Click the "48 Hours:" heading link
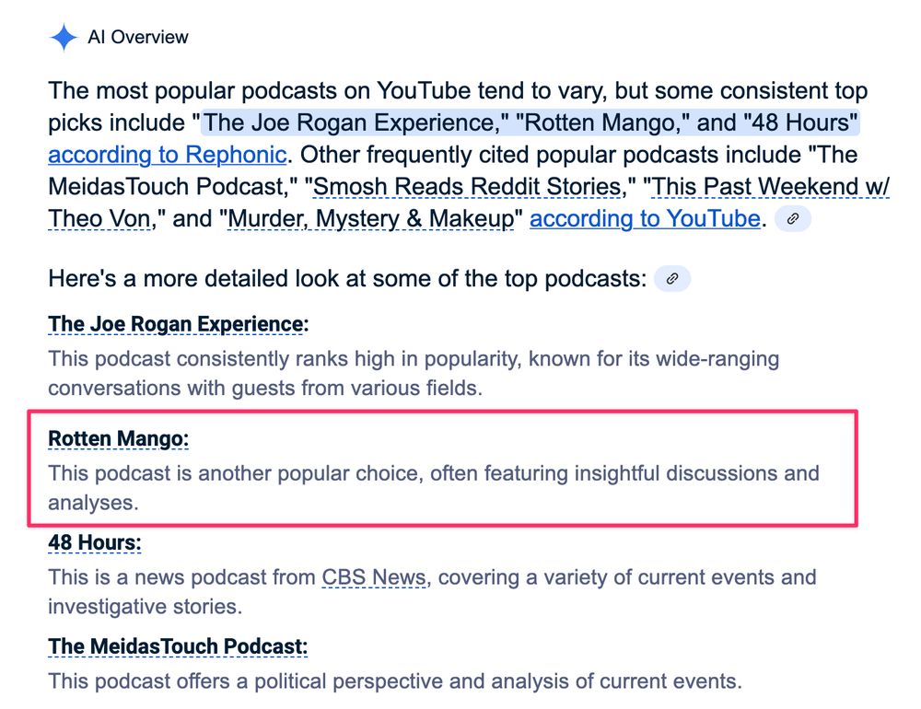The height and width of the screenshot is (709, 921). point(95,542)
